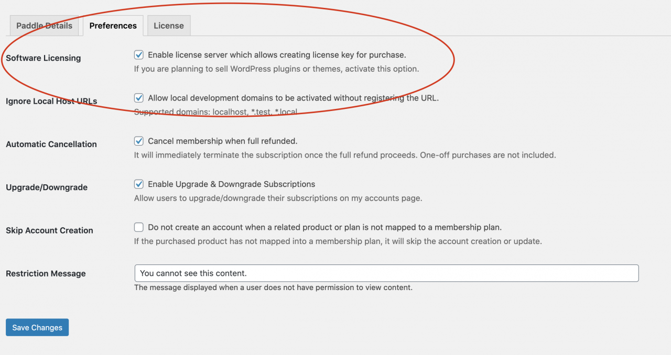
Task: Open the Paddle Details tab
Action: coord(44,26)
